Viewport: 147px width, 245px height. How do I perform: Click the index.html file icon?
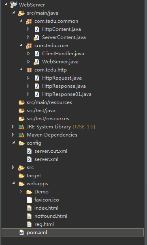[x=29, y=208]
